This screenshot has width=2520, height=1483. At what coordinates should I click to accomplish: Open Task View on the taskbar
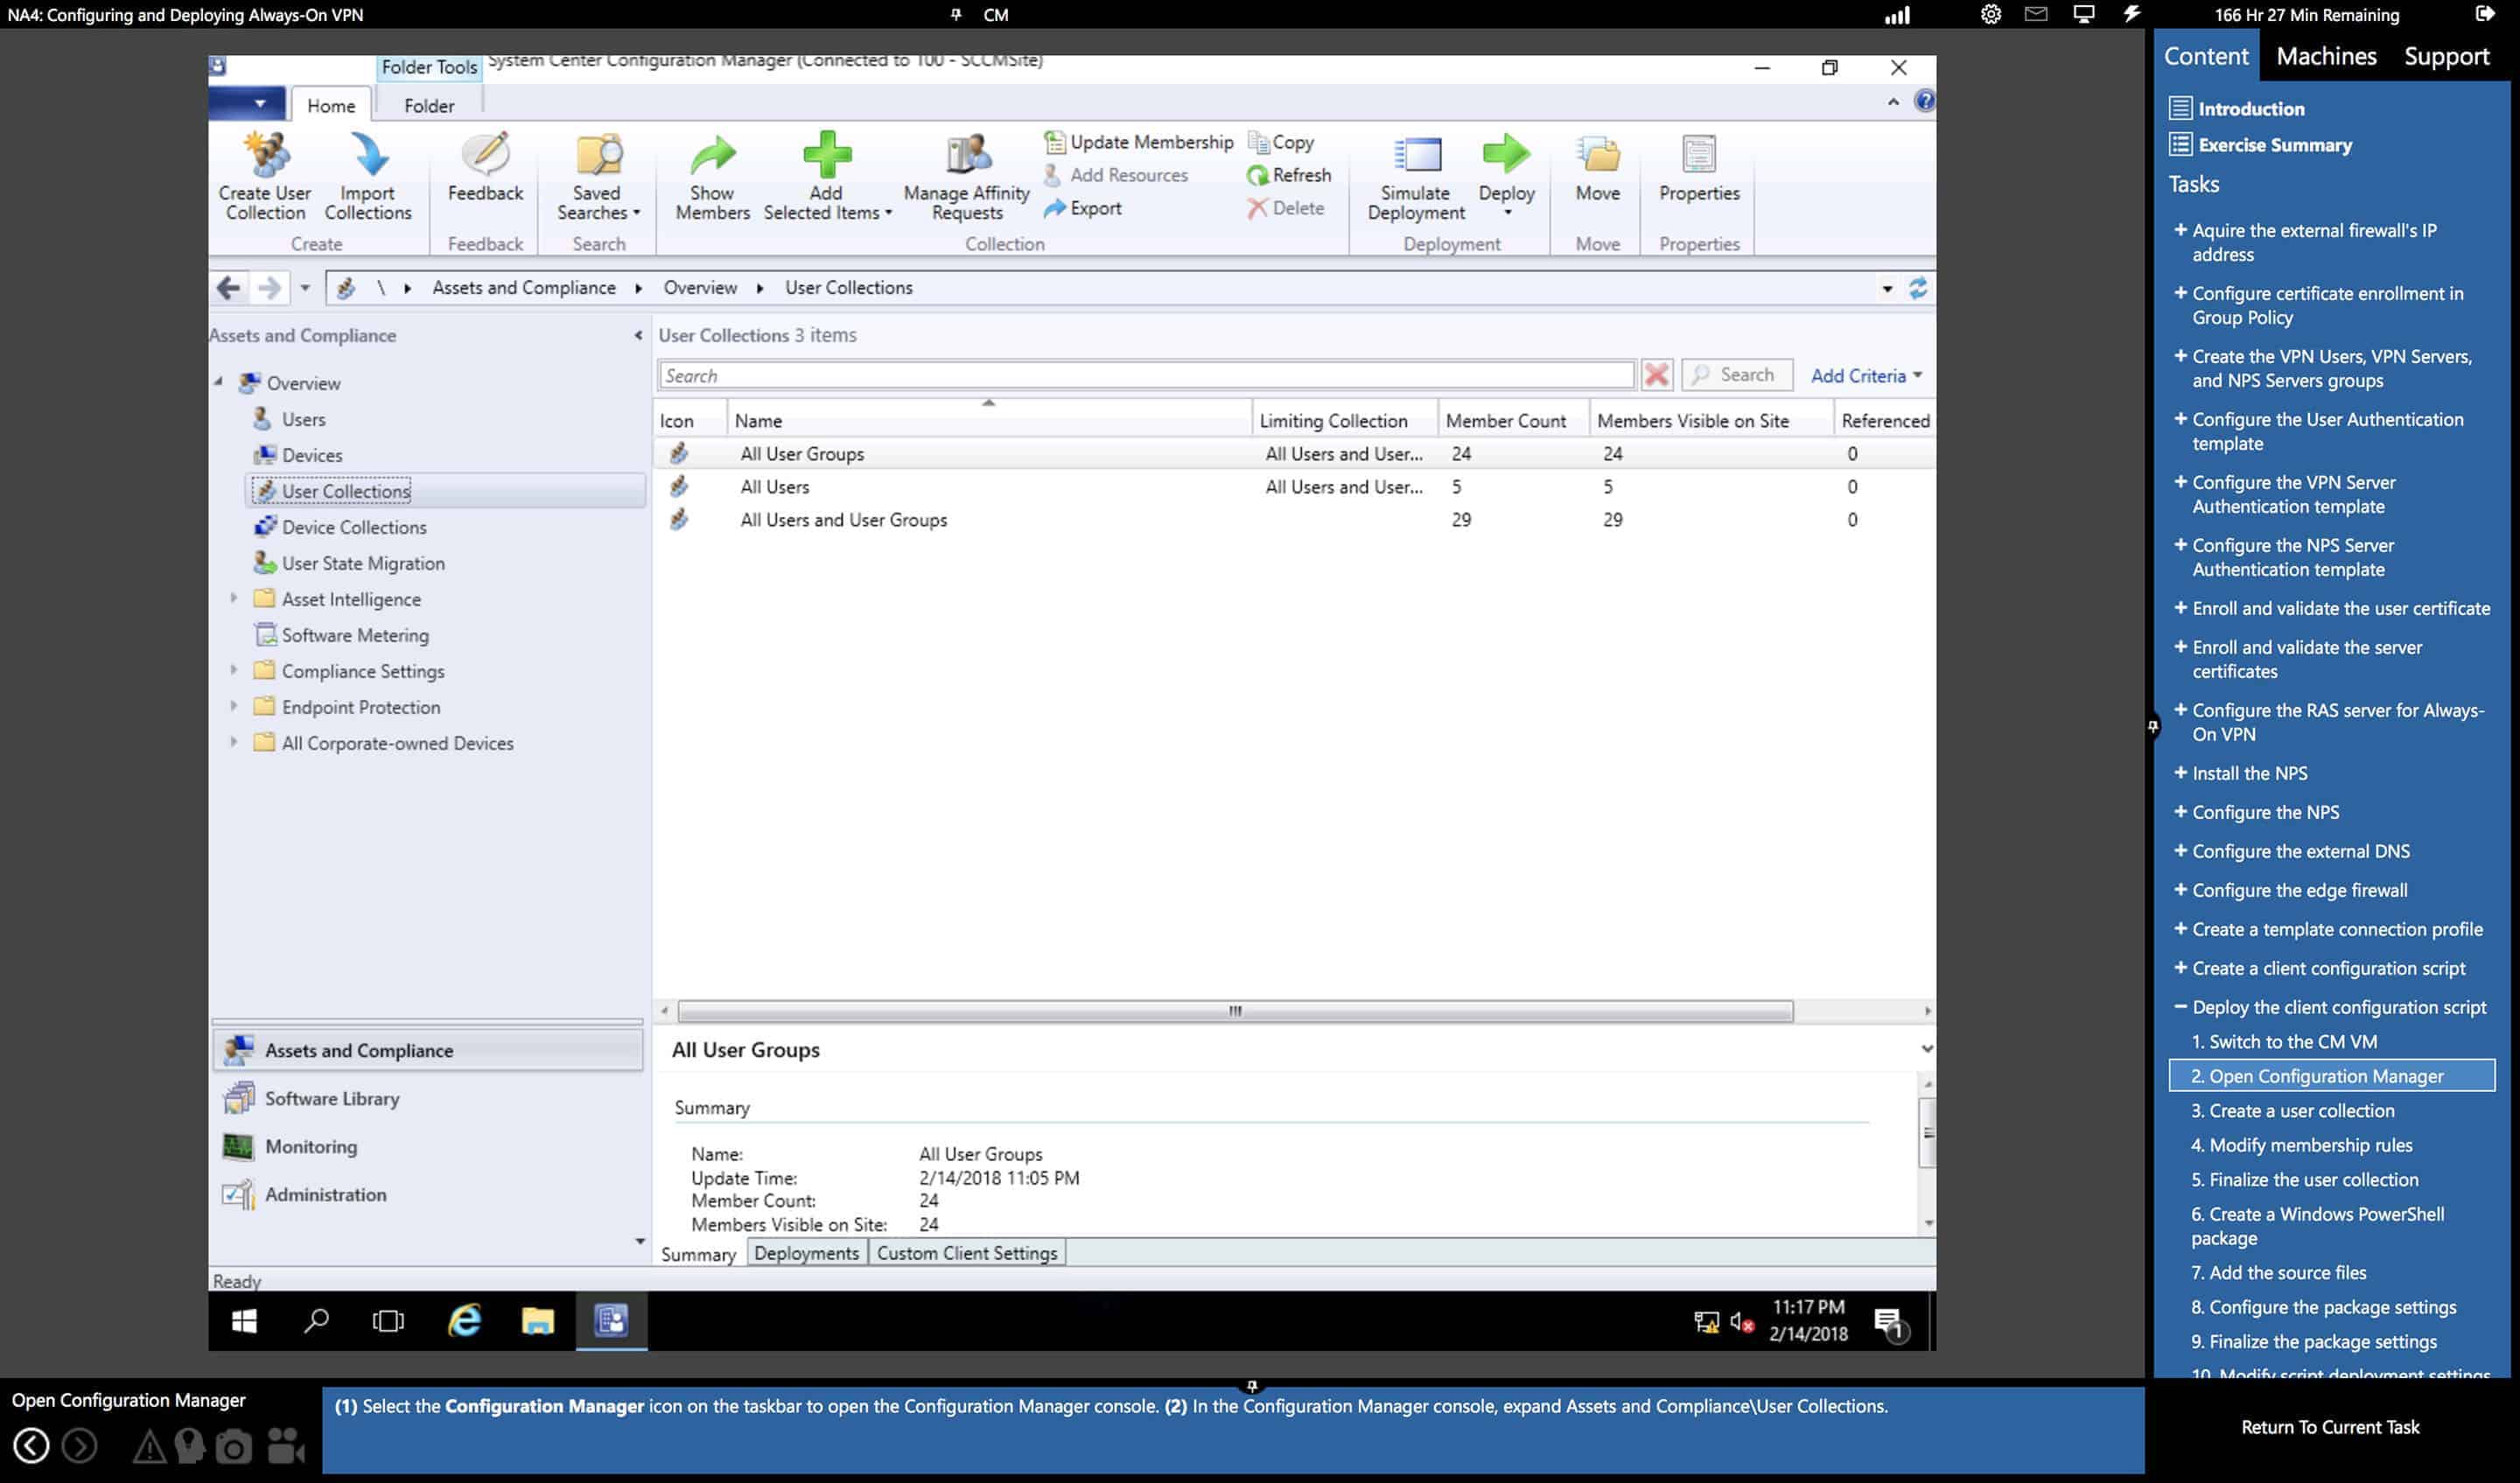[388, 1321]
